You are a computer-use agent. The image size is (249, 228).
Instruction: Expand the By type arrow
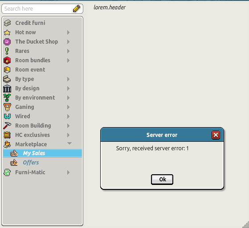click(68, 79)
